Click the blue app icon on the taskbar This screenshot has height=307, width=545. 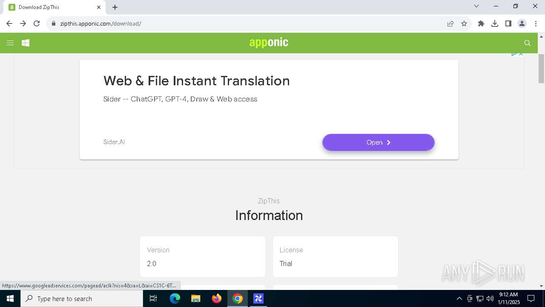(x=258, y=298)
